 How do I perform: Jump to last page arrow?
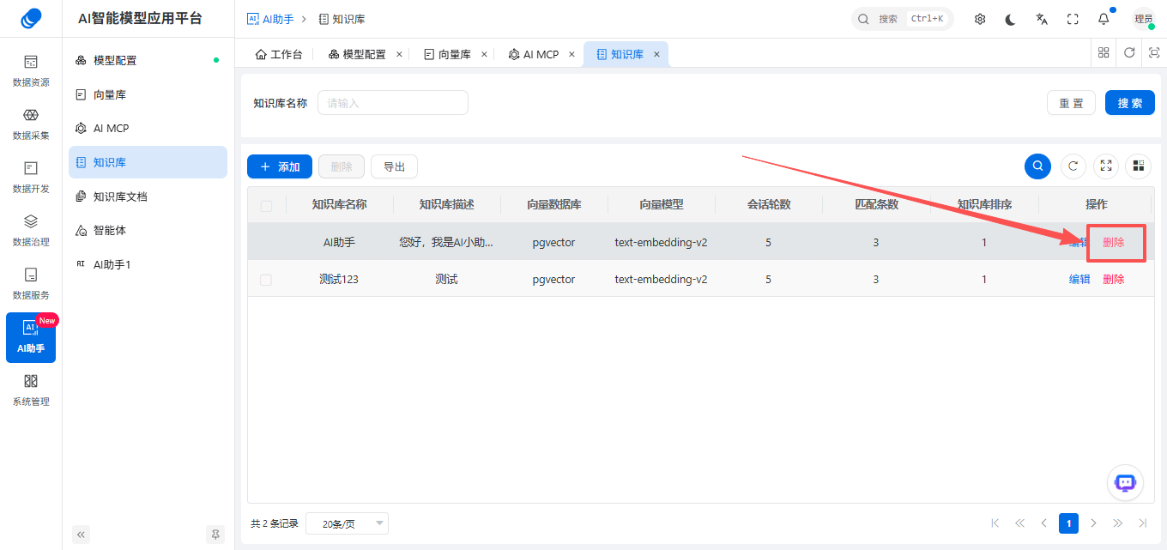[1142, 523]
